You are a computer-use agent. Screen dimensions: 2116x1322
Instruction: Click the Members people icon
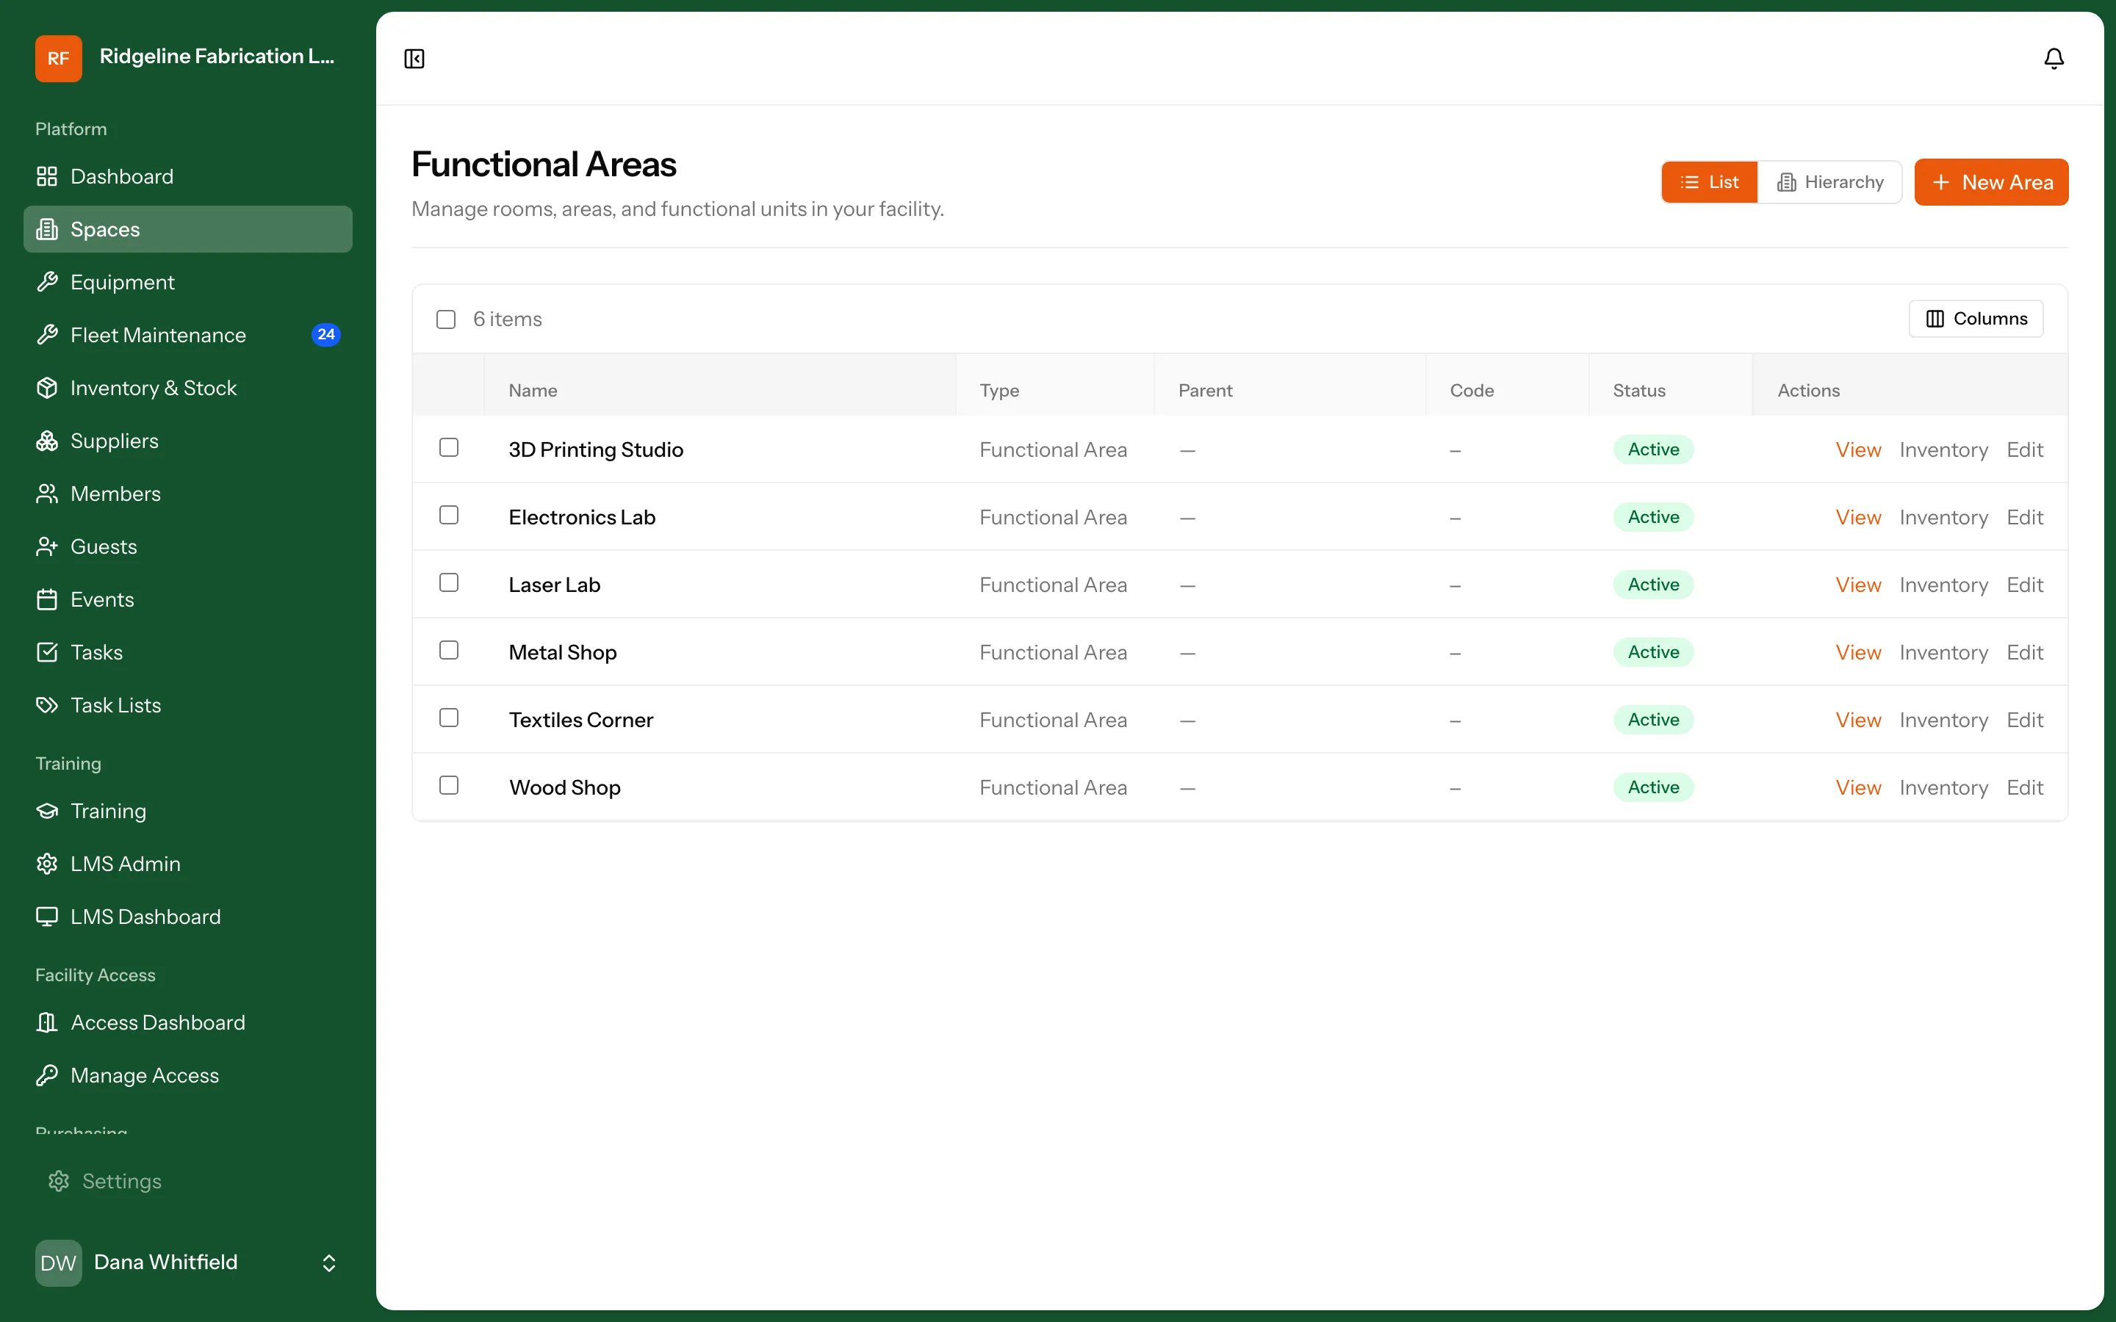[x=47, y=494]
